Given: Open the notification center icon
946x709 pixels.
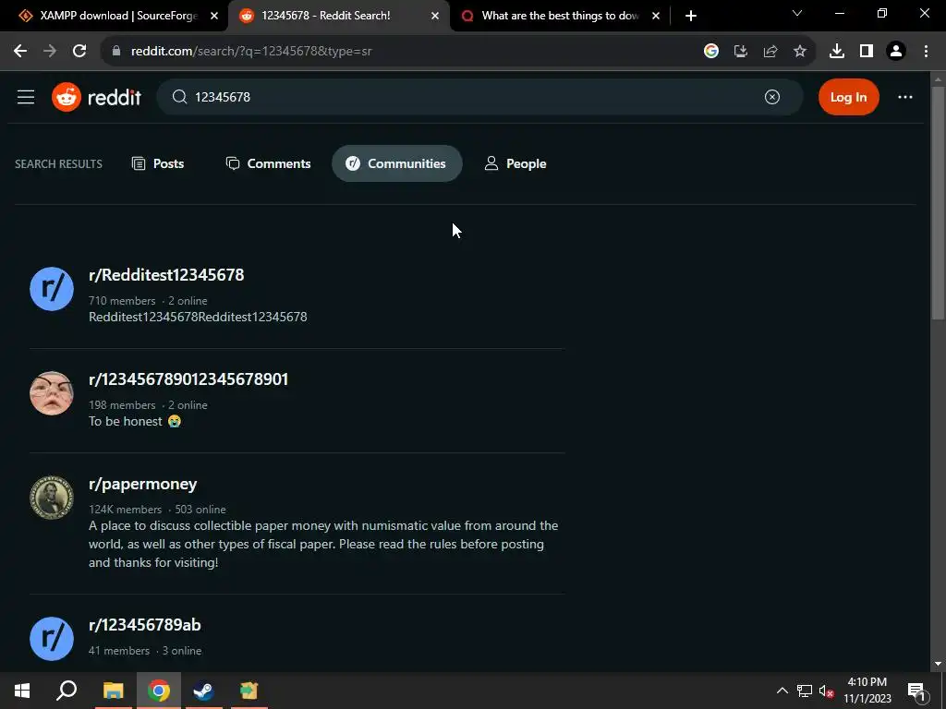Looking at the screenshot, I should [x=916, y=691].
